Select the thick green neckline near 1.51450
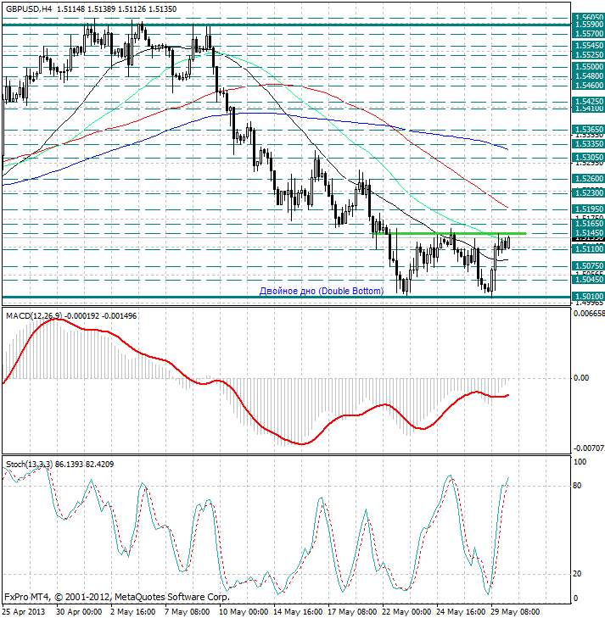This screenshot has height=618, width=605. click(450, 233)
